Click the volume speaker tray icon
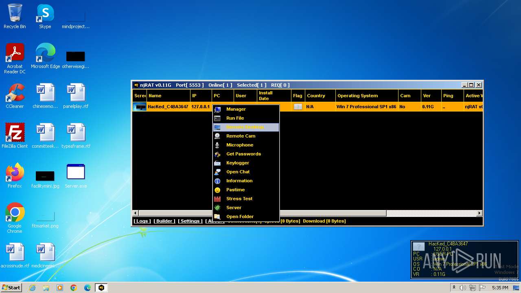Viewport: 521px width, 293px height. pos(463,288)
